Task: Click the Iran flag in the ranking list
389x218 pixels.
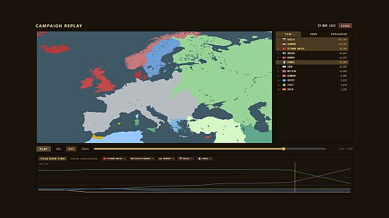Action: pos(284,67)
